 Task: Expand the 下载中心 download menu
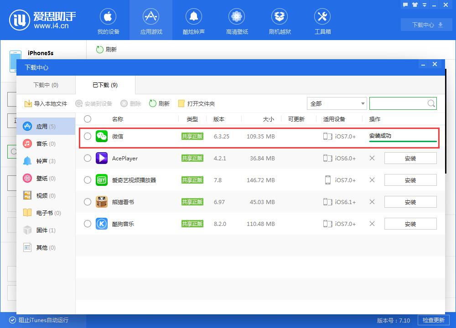(426, 25)
